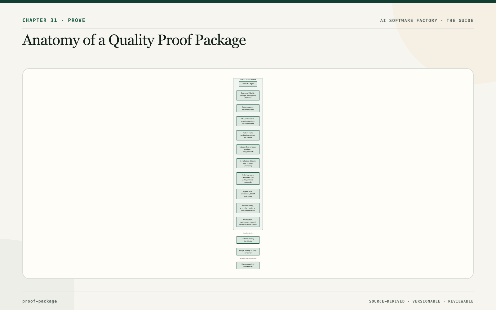The height and width of the screenshot is (310, 496).
Task: Select 'Independent validator receipts' node
Action: point(248,149)
